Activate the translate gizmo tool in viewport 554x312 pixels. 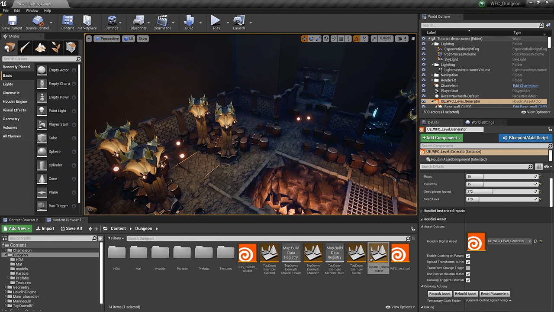(x=304, y=39)
